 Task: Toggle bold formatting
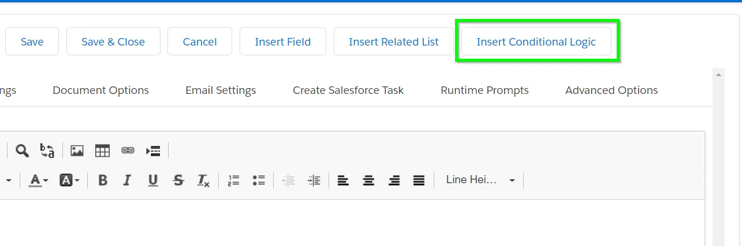pos(103,180)
